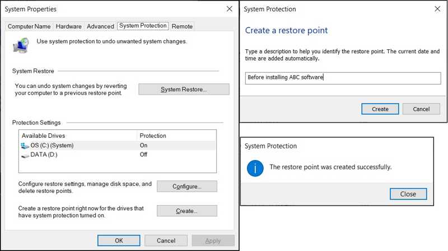Click the restore point description text field
448x251 pixels.
tap(343, 78)
